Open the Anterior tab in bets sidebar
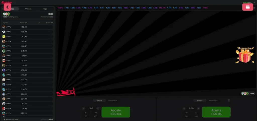Viewport: 257px width, 121px height. 28,9
